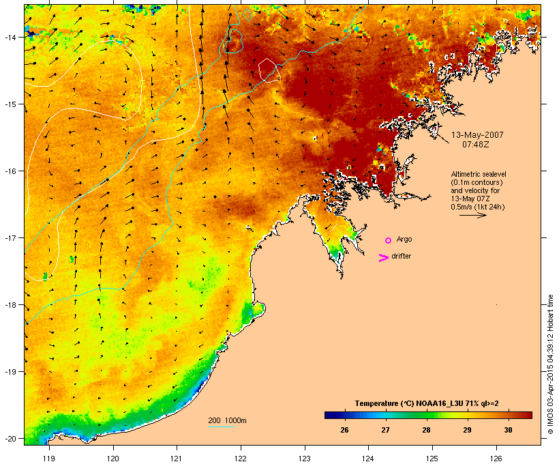Click the magenta drifter legend marker
This screenshot has width=559, height=464.
[383, 258]
